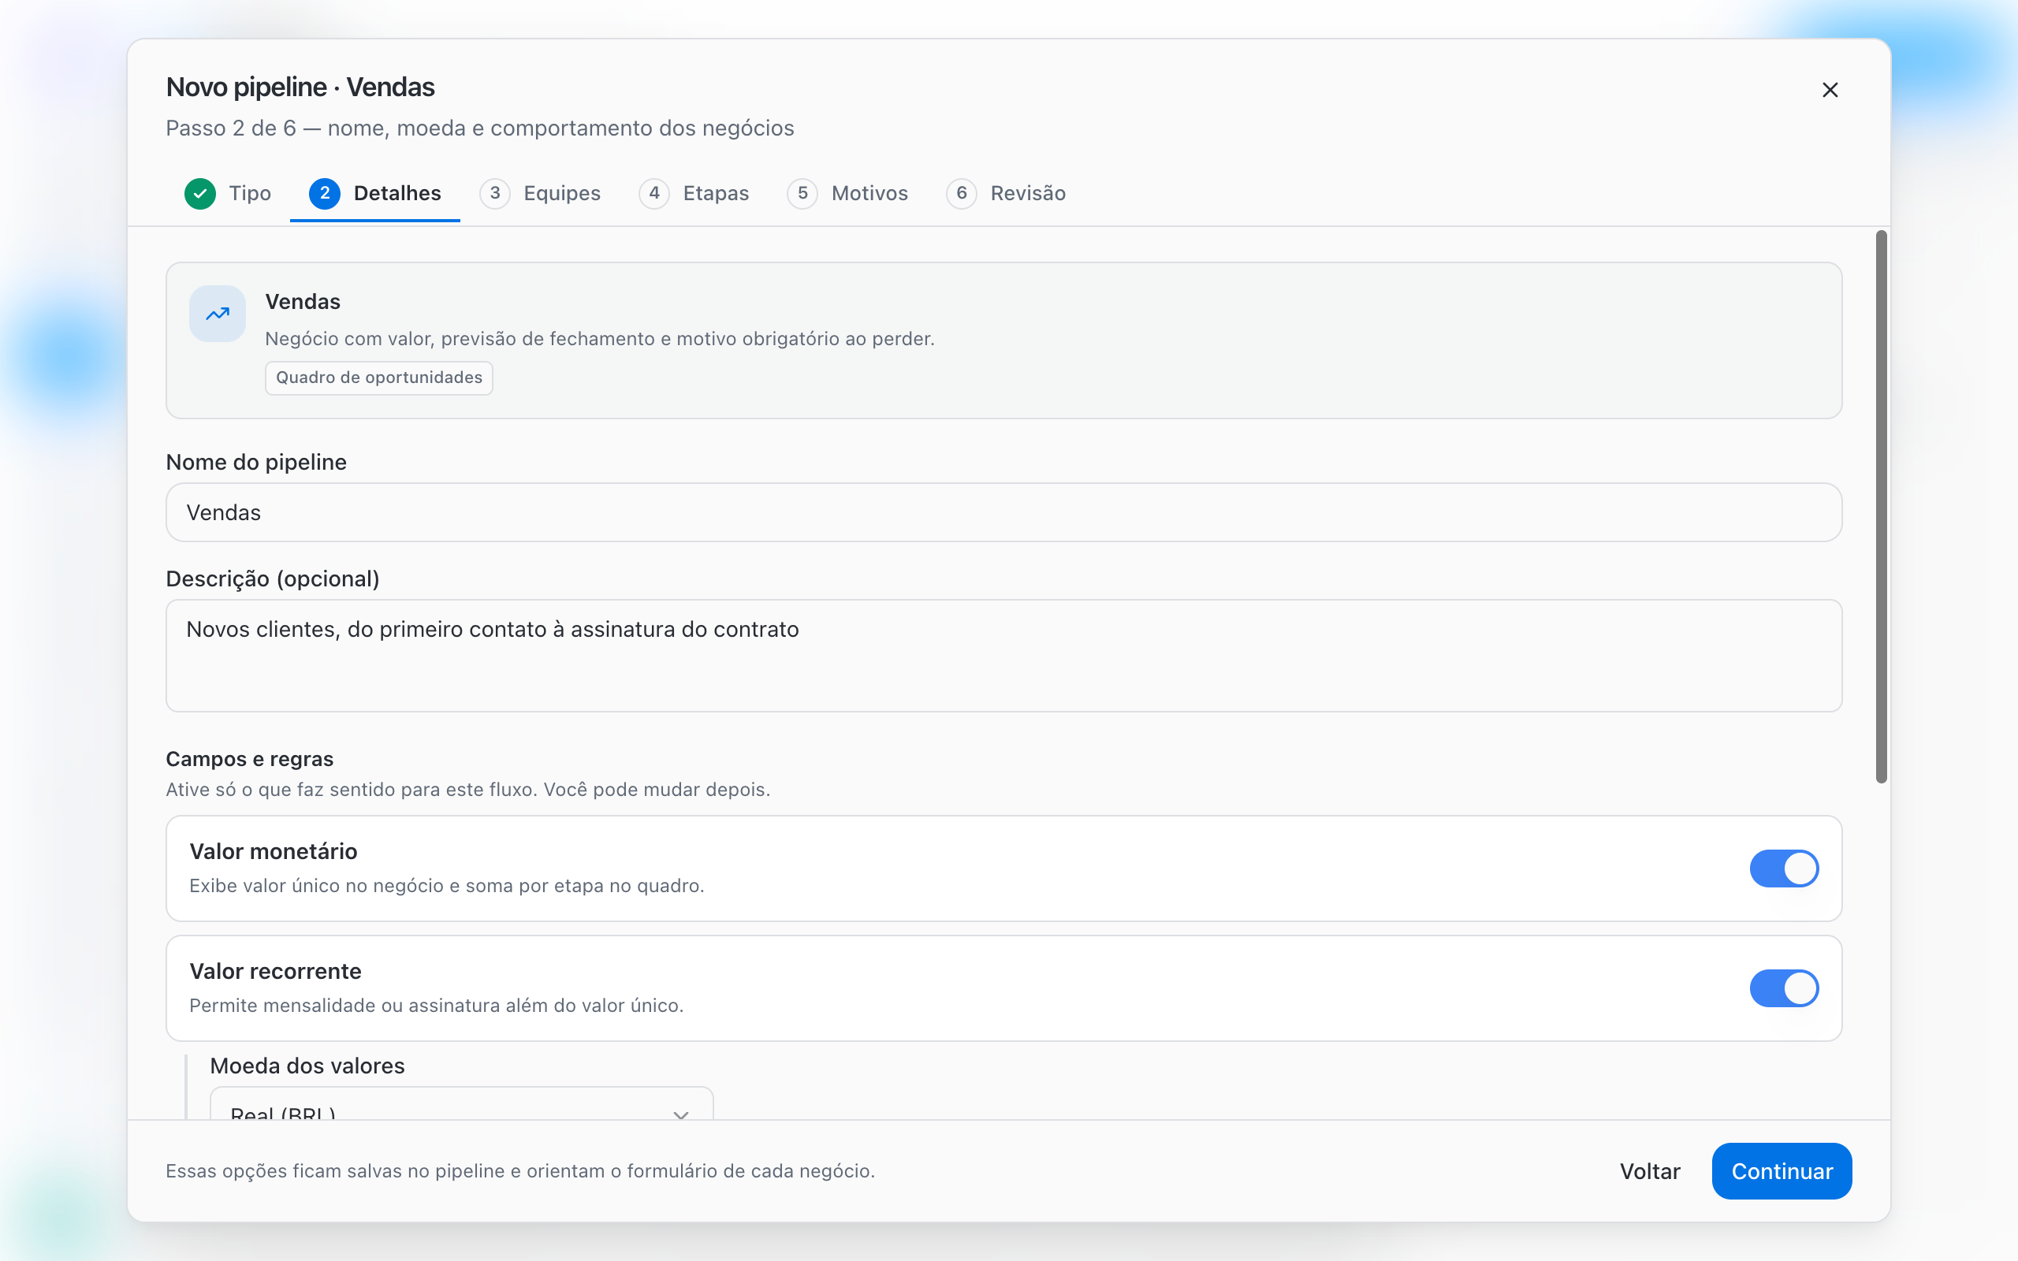
Task: Disable the Valor monetário toggle
Action: pyautogui.click(x=1784, y=869)
